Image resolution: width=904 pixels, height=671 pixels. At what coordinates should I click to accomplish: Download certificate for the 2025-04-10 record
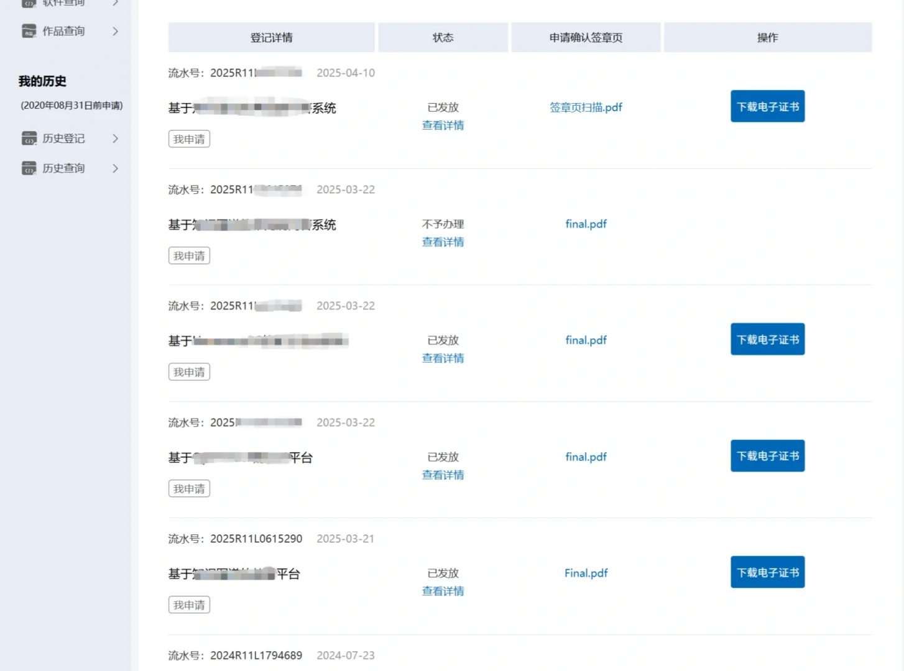[x=767, y=106]
